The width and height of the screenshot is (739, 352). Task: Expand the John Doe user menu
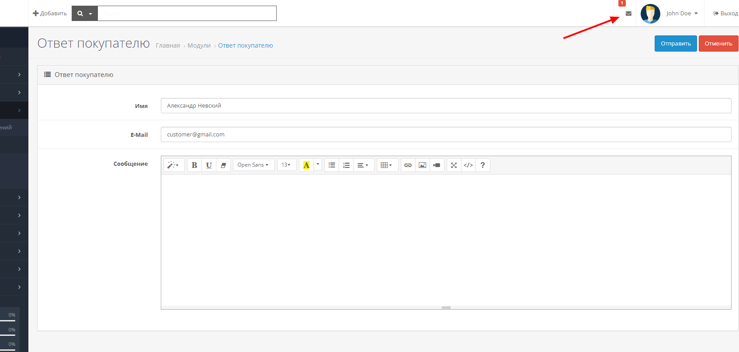pyautogui.click(x=682, y=14)
